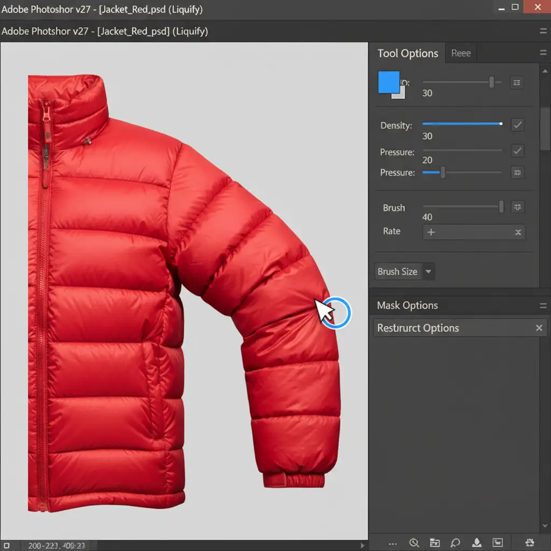
Task: Open the Tool Options panel menu
Action: (542, 53)
